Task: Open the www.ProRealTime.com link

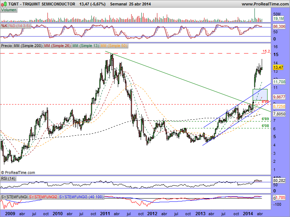Action: point(265,4)
